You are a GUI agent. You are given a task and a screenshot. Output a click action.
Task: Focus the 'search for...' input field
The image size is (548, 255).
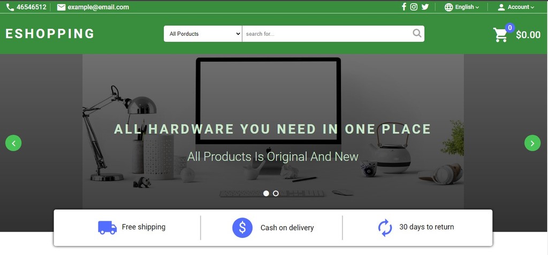coord(327,34)
